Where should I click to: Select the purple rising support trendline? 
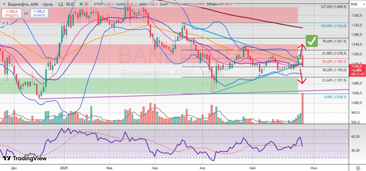pyautogui.click(x=194, y=94)
